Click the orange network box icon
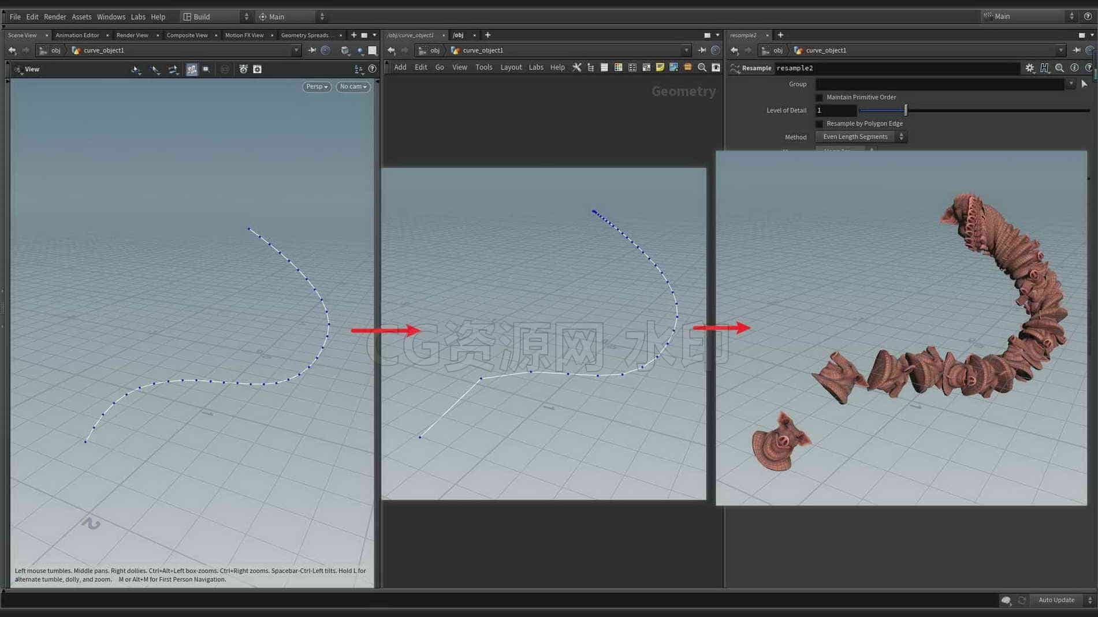 pos(687,68)
